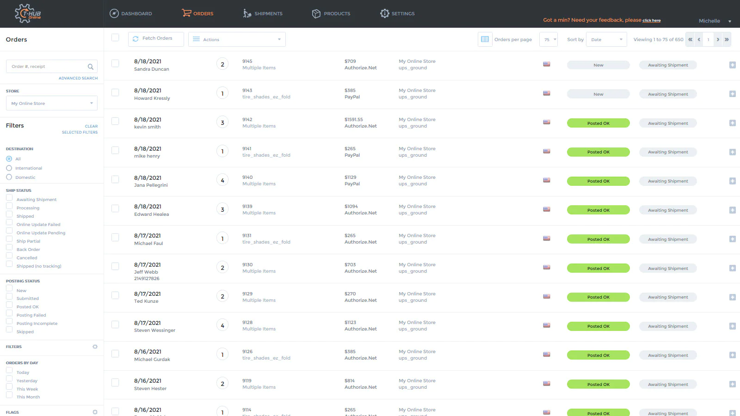Select the International destination radio button
This screenshot has height=416, width=740.
(x=9, y=168)
